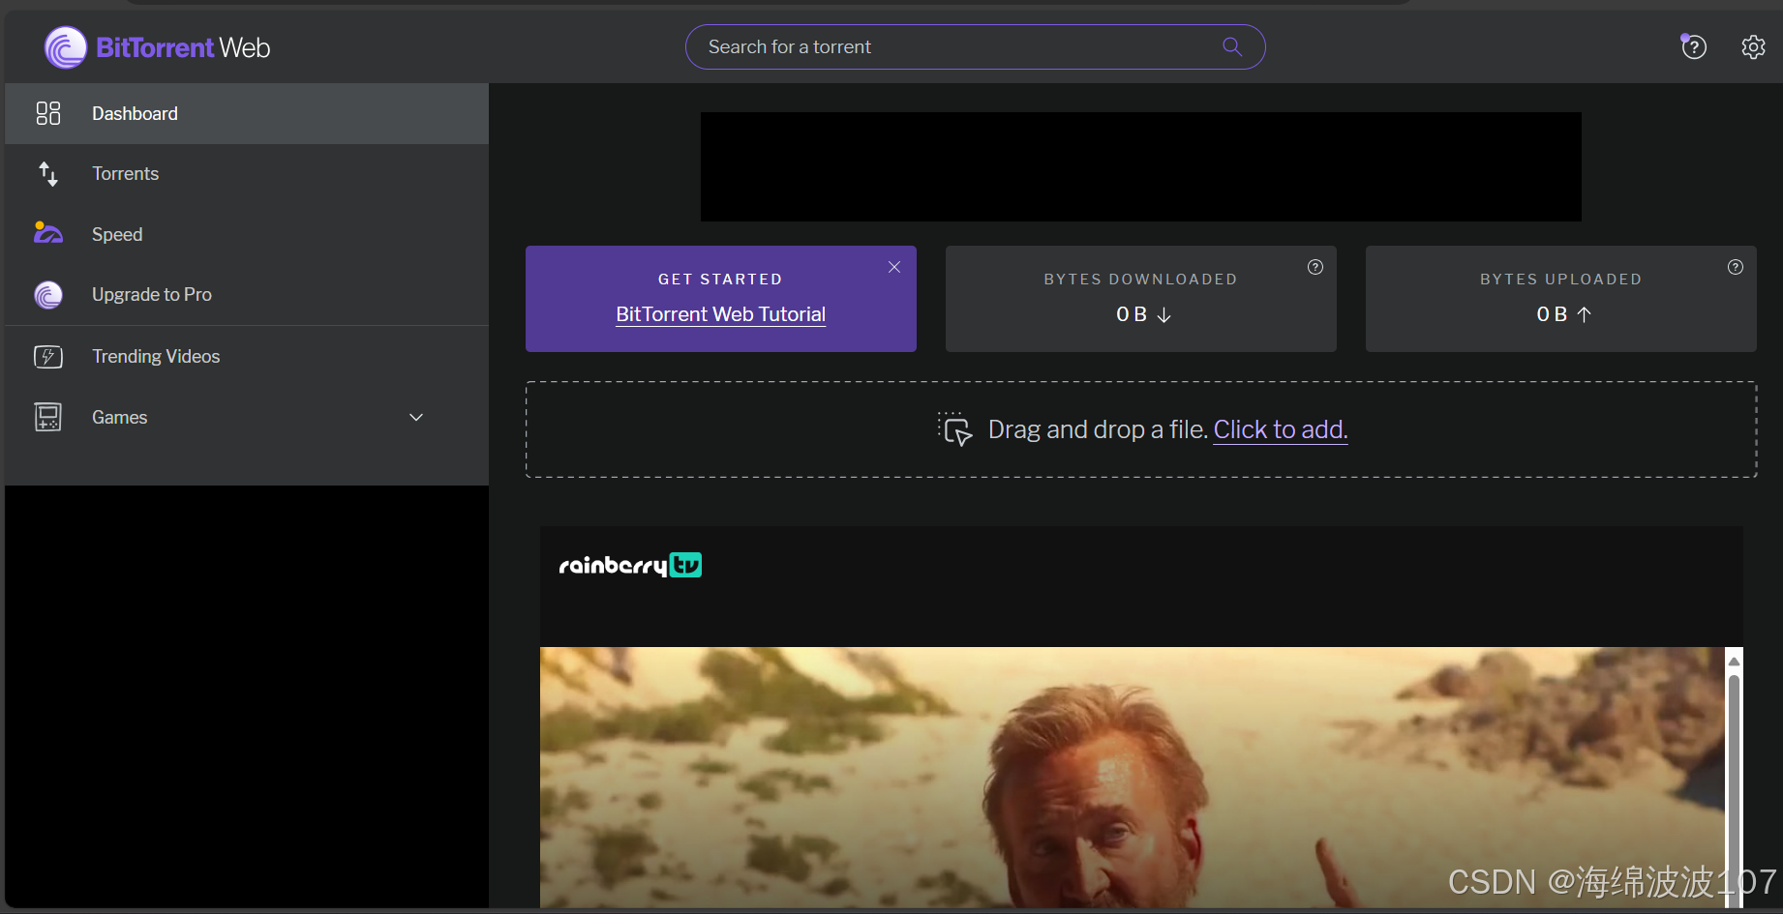This screenshot has width=1783, height=914.
Task: Open help via question mark icon in header
Action: [1693, 46]
